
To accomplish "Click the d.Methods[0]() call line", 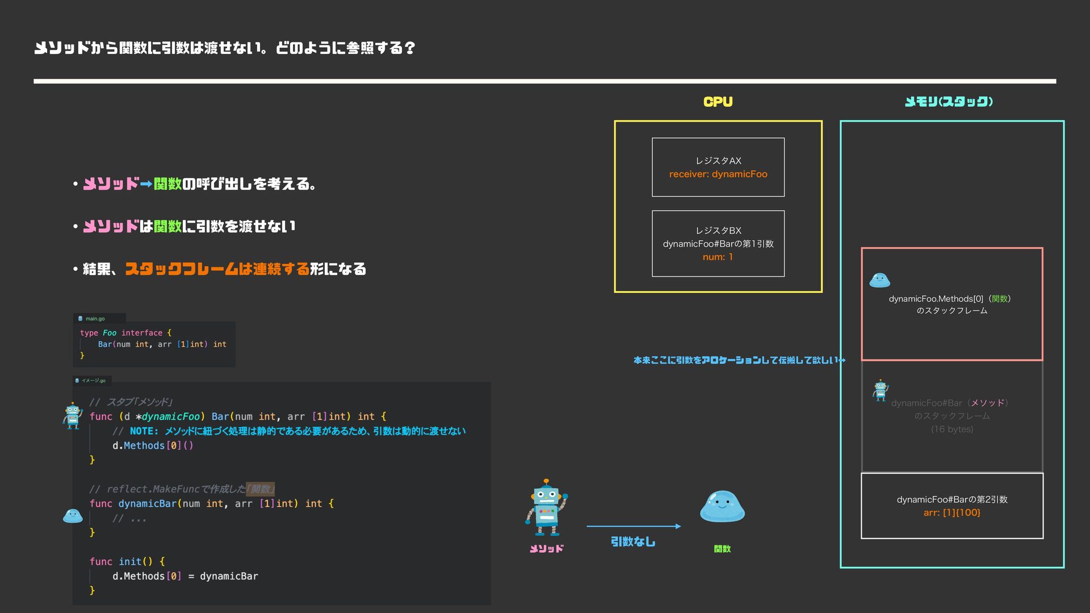I will (153, 446).
